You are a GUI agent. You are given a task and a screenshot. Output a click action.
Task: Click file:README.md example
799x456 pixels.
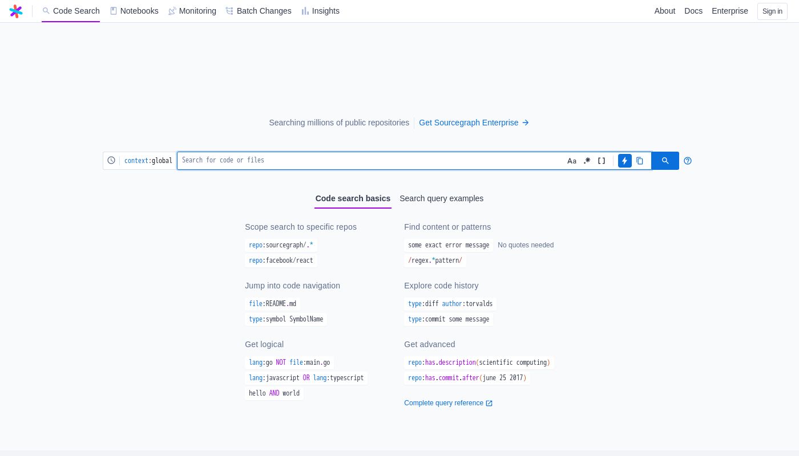pyautogui.click(x=272, y=304)
